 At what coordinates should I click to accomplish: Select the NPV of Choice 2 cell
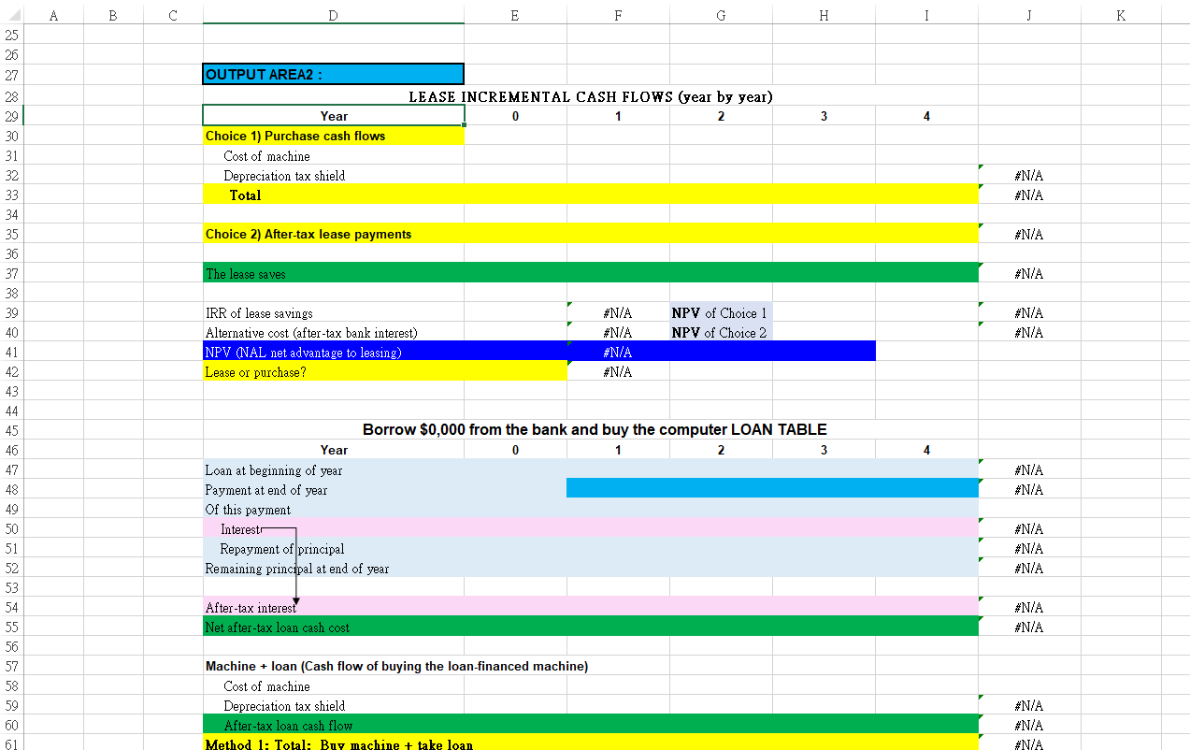coord(721,333)
